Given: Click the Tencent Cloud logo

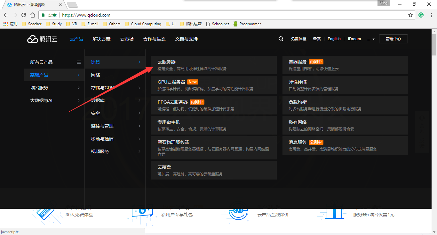Looking at the screenshot, I should 42,39.
